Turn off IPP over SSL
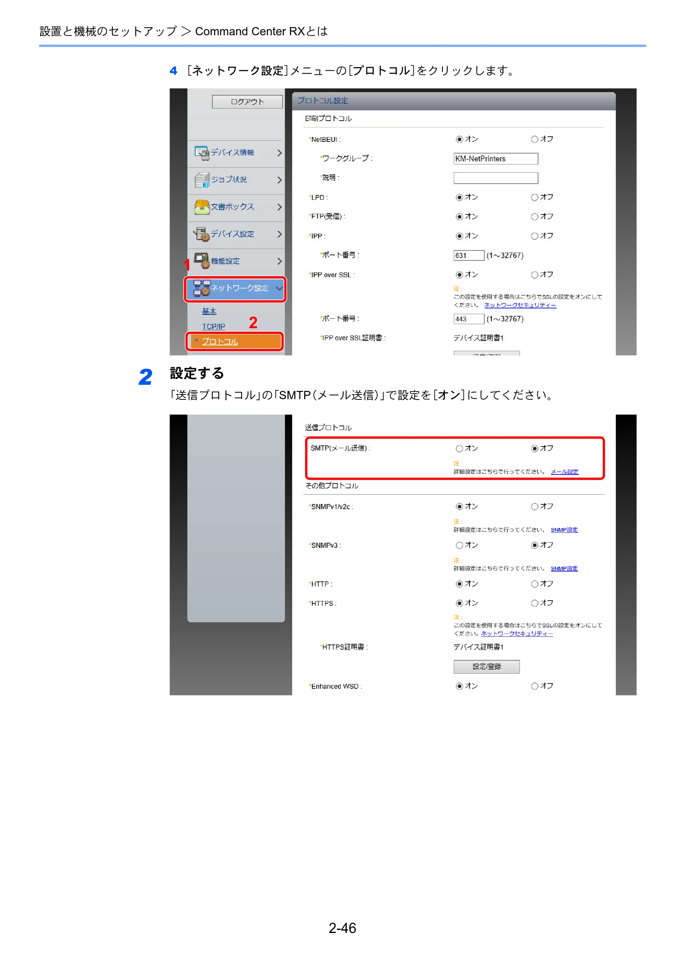The width and height of the screenshot is (685, 970). pyautogui.click(x=534, y=275)
